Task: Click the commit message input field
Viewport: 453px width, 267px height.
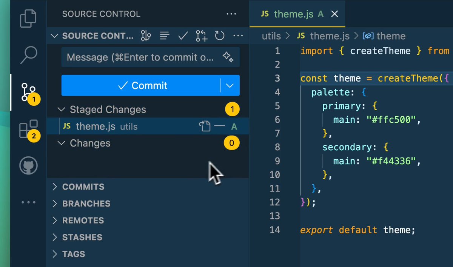Action: (x=150, y=57)
